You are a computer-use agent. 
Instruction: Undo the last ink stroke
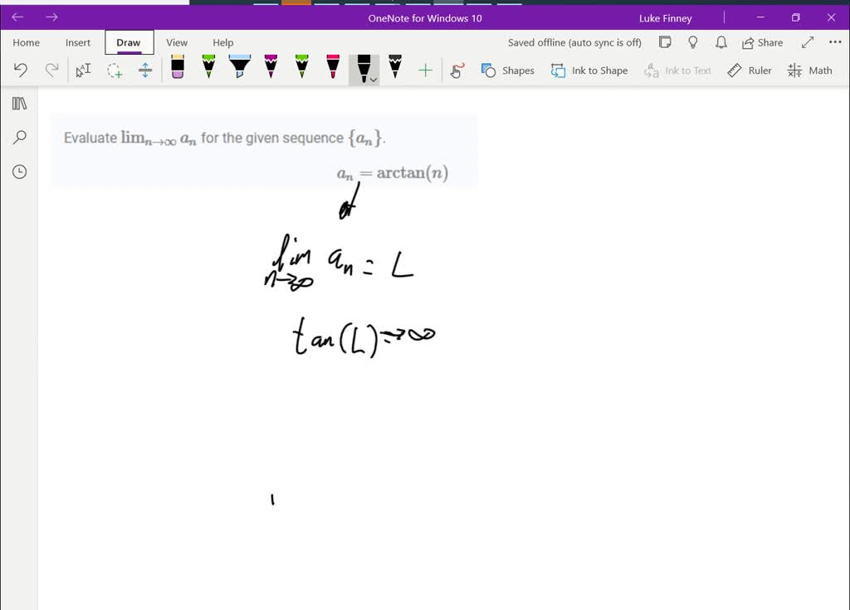(21, 70)
